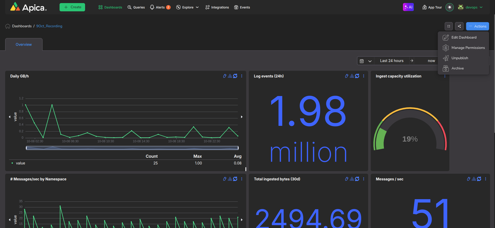The image size is (495, 228).
Task: Click the home icon in breadcrumb
Action: pos(8,26)
